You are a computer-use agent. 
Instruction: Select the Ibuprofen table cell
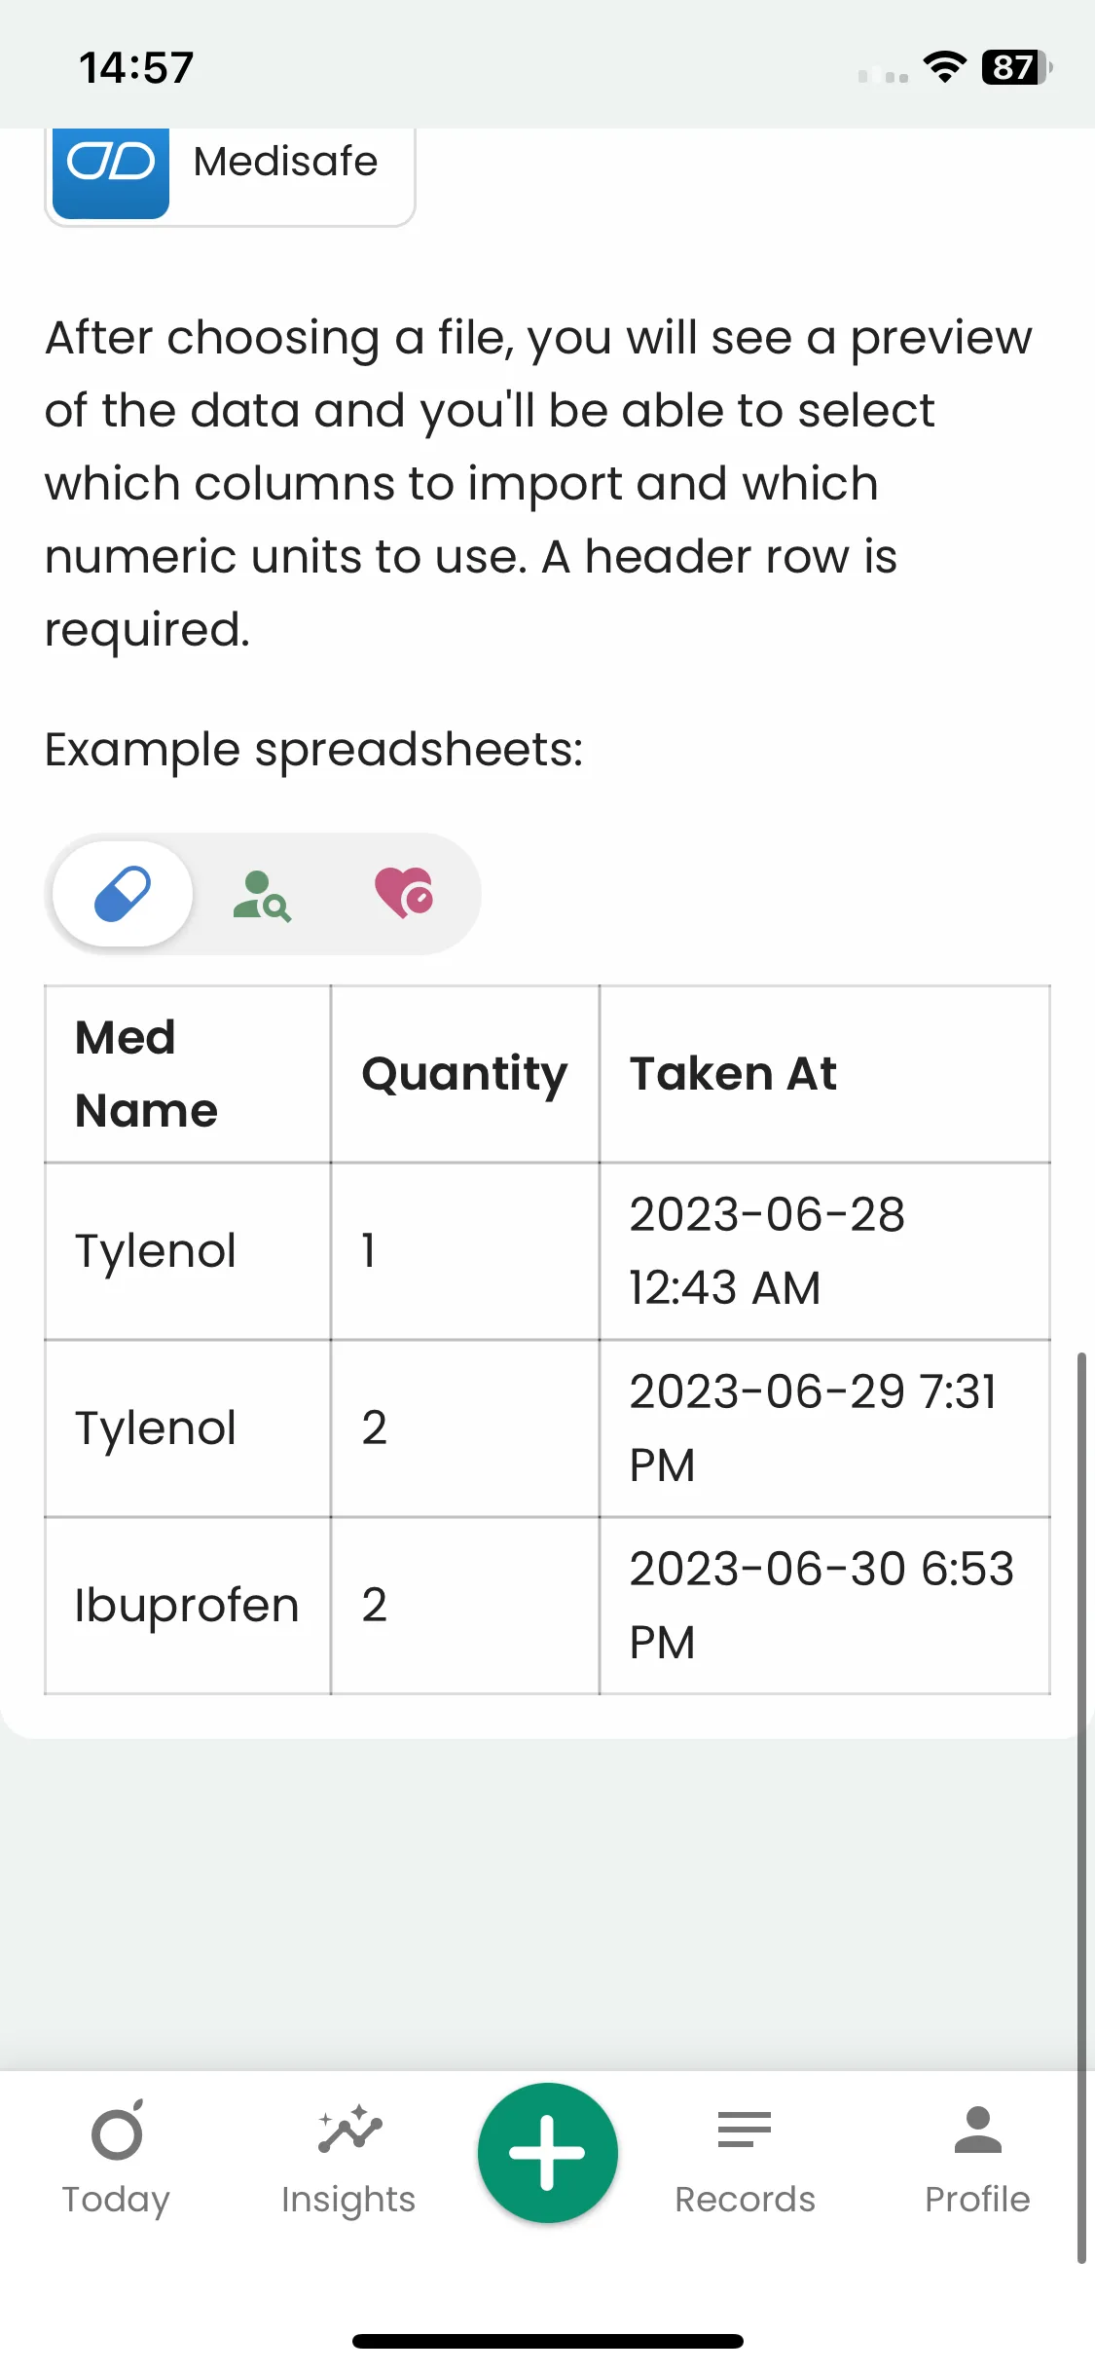pyautogui.click(x=187, y=1606)
